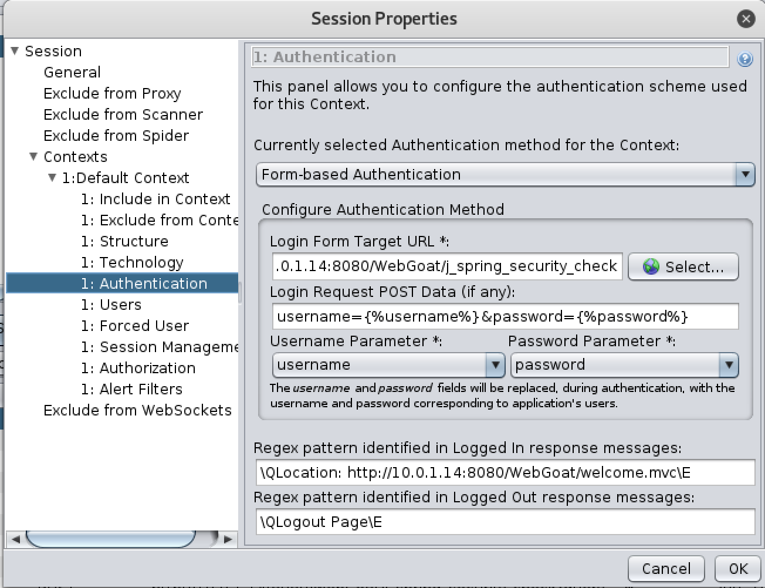Open the Password Parameter dropdown
The width and height of the screenshot is (765, 588).
pos(730,364)
